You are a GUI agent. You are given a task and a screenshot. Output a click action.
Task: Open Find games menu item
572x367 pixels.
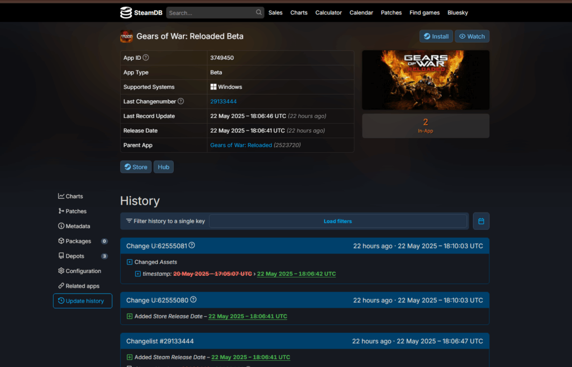tap(425, 12)
